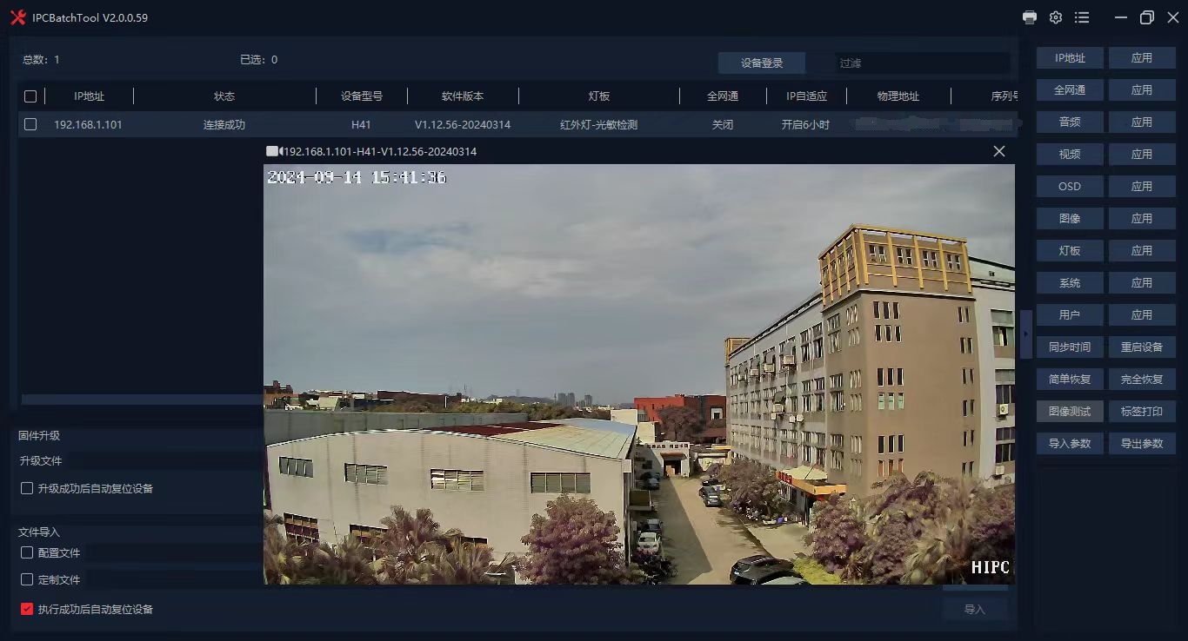Image resolution: width=1188 pixels, height=641 pixels.
Task: Click the camera icon beside preview title
Action: point(273,151)
